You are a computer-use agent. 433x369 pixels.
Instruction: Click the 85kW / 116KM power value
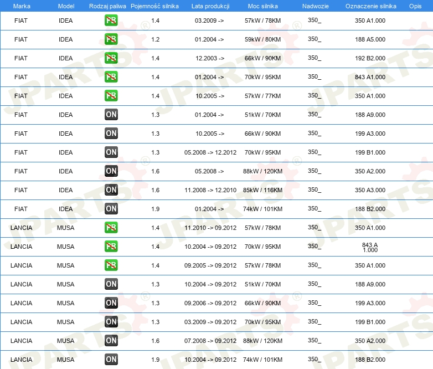coord(262,190)
